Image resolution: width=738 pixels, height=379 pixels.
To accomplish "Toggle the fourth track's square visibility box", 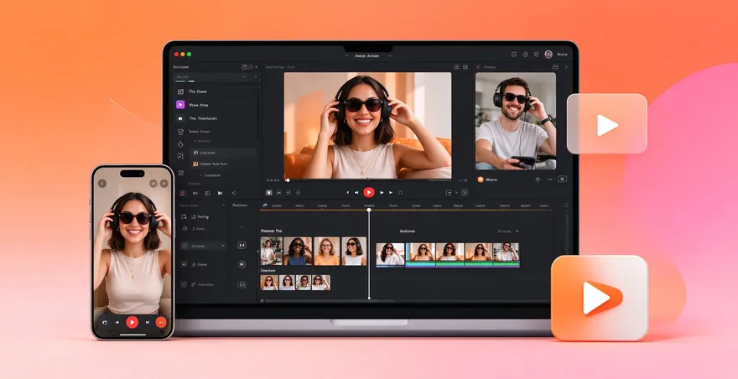I will [184, 264].
